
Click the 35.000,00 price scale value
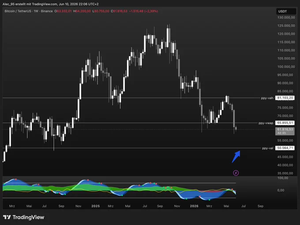(x=285, y=173)
